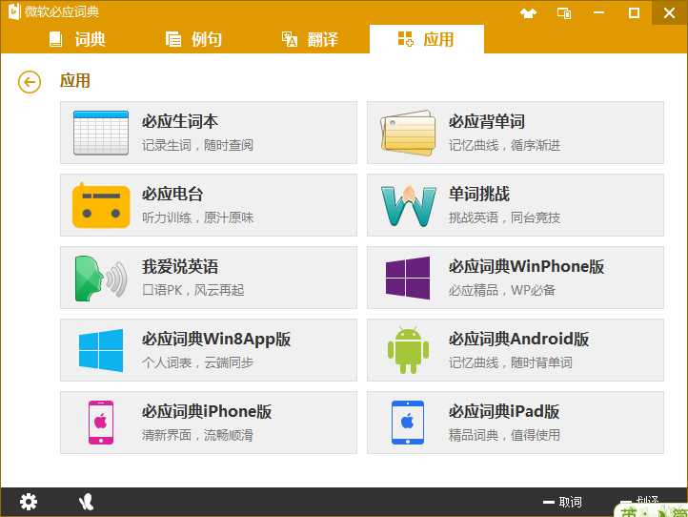Open the 必应电台 title link
The height and width of the screenshot is (517, 688).
point(172,194)
